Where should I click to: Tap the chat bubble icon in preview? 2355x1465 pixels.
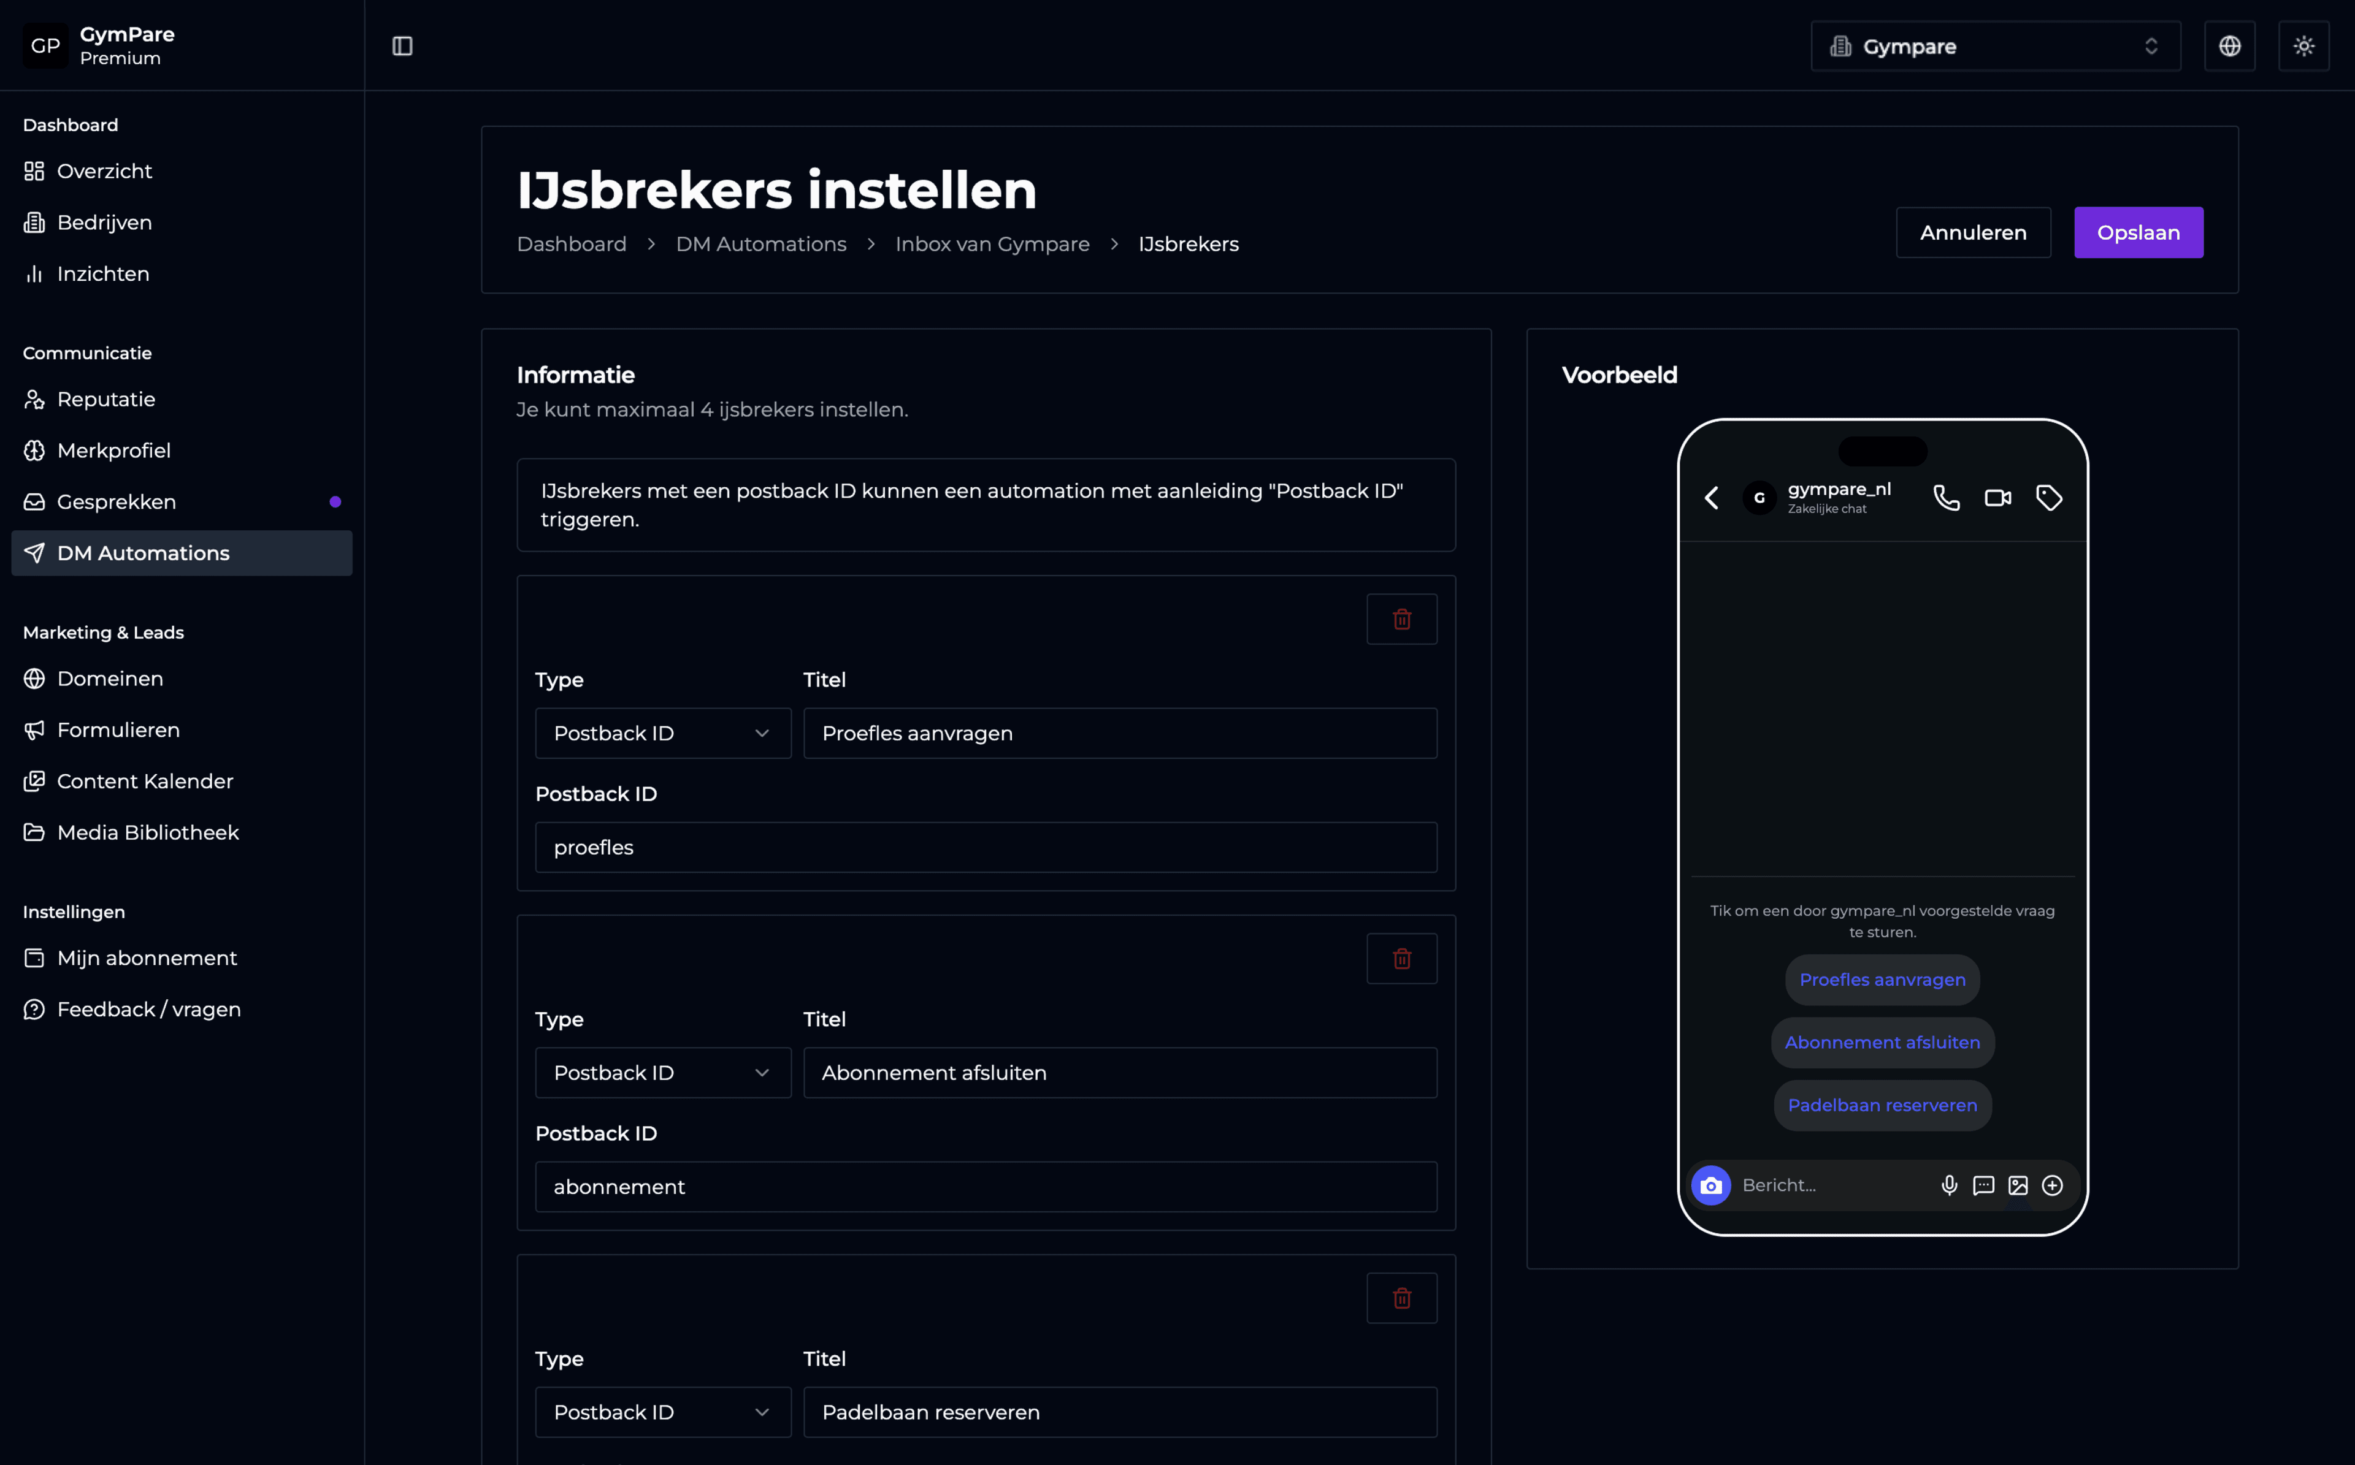tap(1983, 1185)
